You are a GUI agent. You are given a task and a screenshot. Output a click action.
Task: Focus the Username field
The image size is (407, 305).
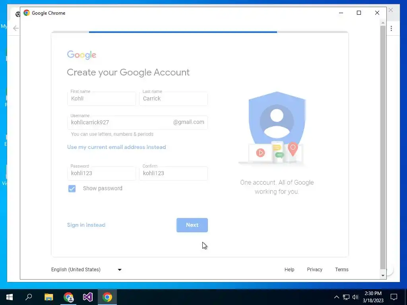pyautogui.click(x=137, y=122)
